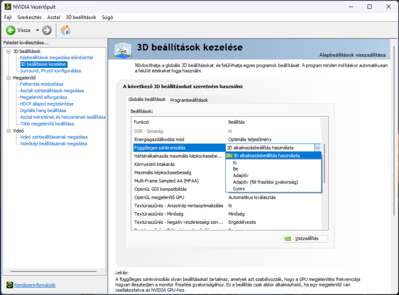
Task: Open the back history dropdown arrow next to Vissza
Action: [37, 30]
